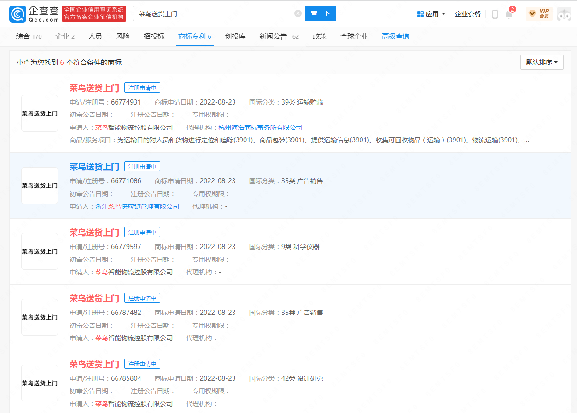This screenshot has width=577, height=413.
Task: Switch to the 招投标 tab
Action: click(x=154, y=36)
